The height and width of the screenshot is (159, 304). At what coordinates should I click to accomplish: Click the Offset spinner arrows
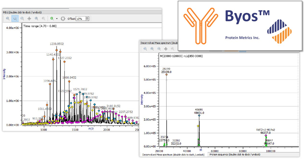(x=87, y=19)
